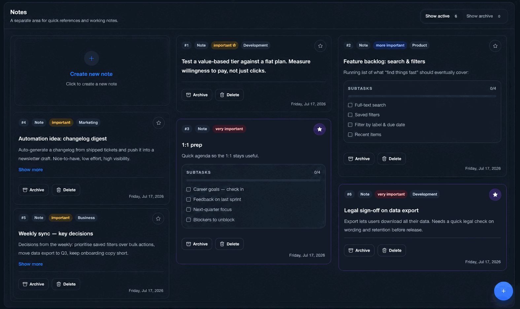520x309 pixels.
Task: Check the Full-text search subtask
Action: coord(350,105)
